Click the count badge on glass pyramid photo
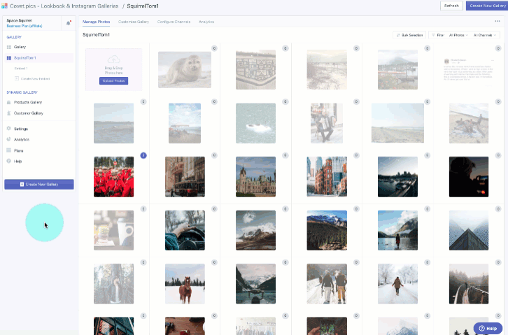 [498, 209]
